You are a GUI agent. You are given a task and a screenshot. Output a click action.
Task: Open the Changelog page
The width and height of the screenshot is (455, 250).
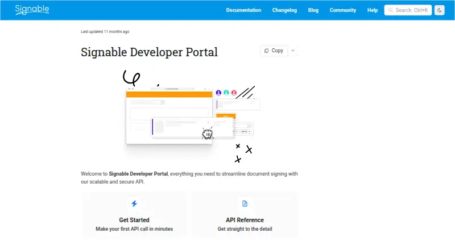pyautogui.click(x=284, y=10)
